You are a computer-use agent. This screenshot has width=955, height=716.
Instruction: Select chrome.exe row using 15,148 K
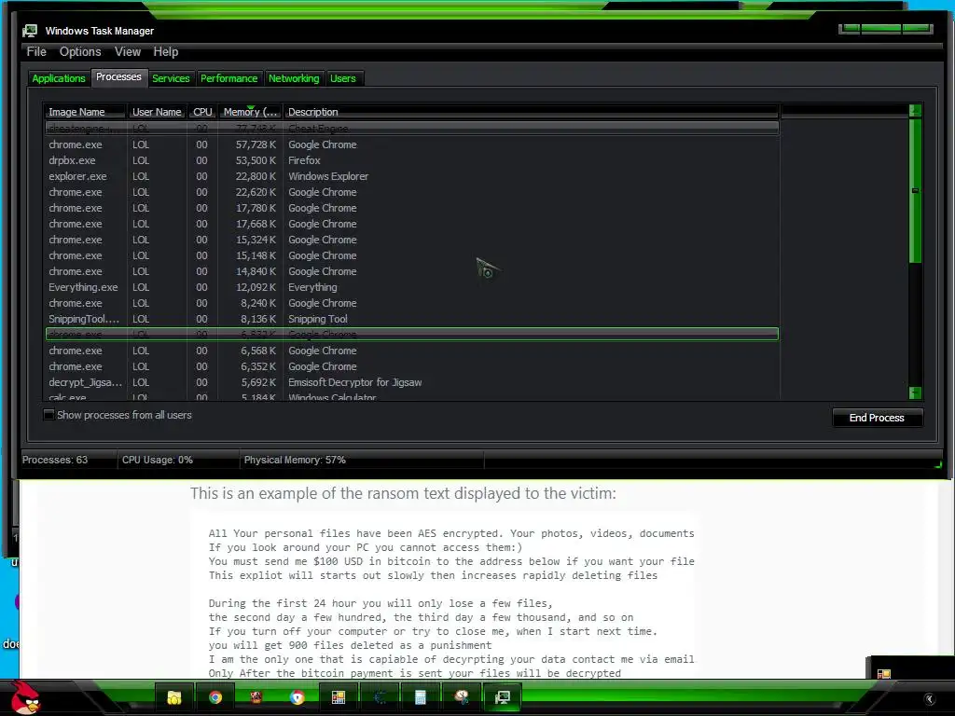(x=411, y=255)
